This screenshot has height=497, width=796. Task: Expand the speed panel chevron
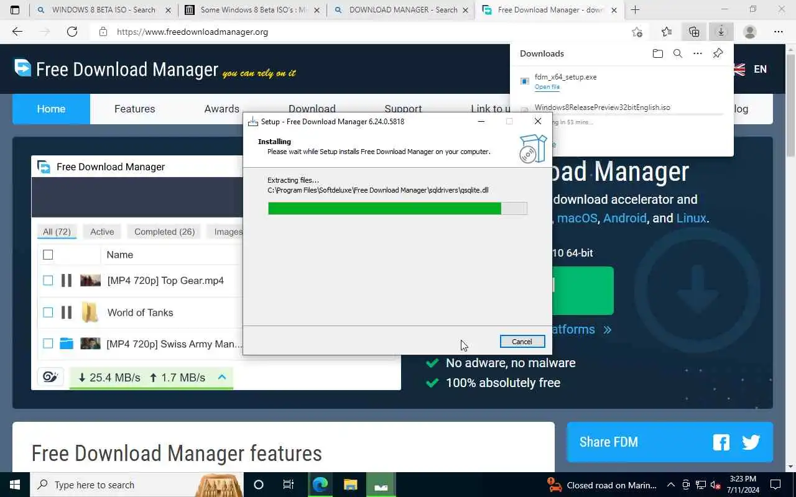pos(221,377)
